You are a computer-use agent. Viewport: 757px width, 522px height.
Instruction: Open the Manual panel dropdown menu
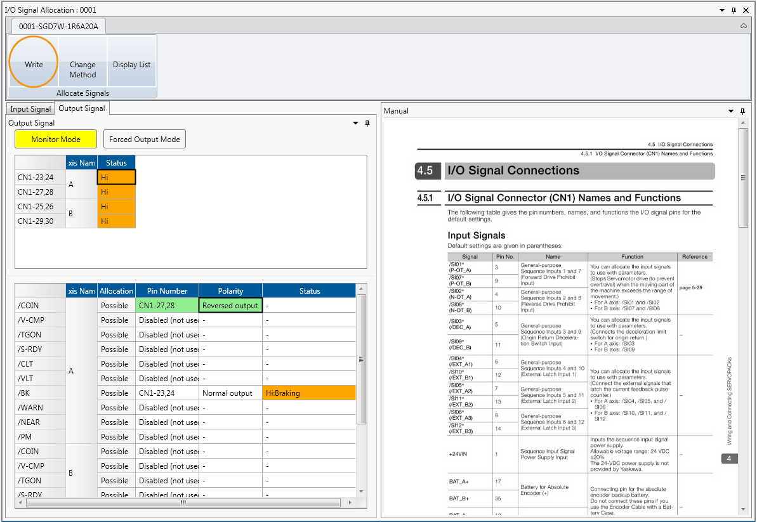732,111
